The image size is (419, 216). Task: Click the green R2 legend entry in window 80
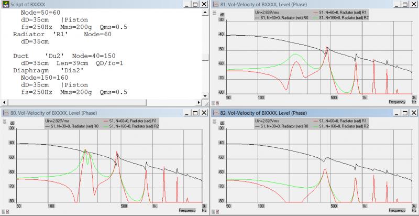click(x=131, y=126)
